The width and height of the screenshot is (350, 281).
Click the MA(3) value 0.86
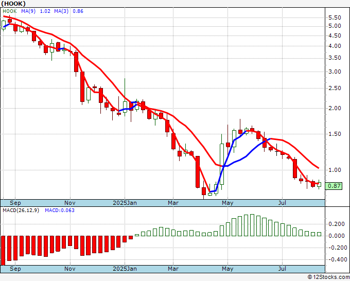point(78,11)
